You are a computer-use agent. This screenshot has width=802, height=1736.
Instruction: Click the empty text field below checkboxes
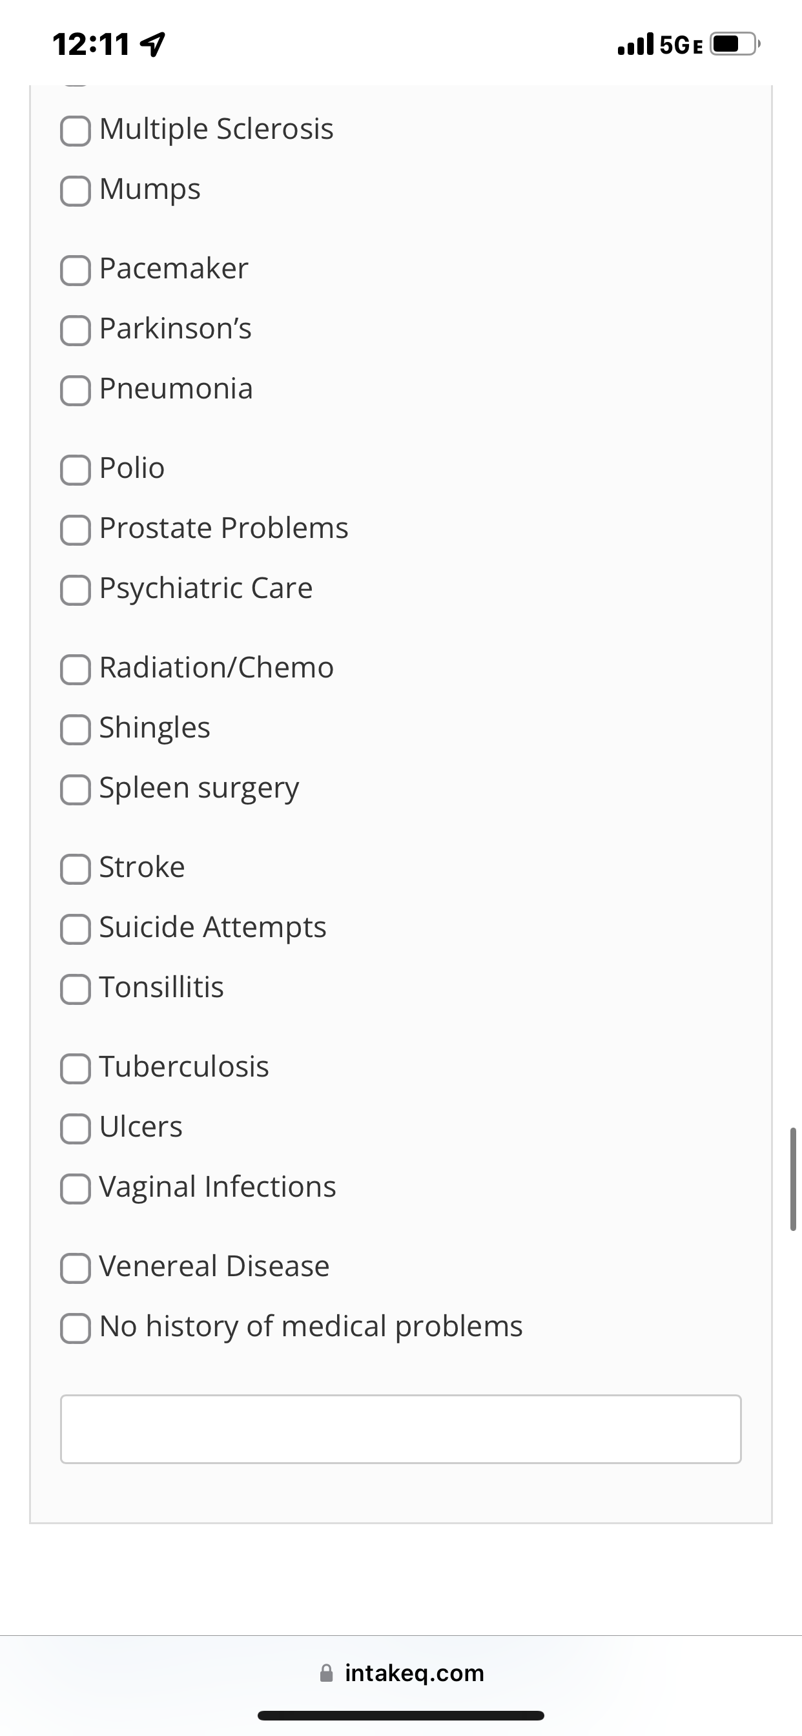(x=401, y=1429)
